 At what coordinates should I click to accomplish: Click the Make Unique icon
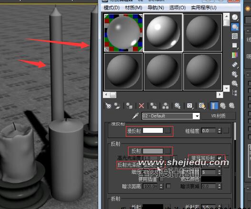(165, 106)
